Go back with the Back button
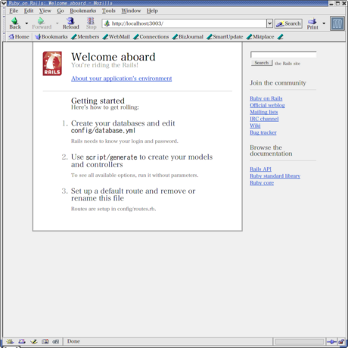This screenshot has width=348, height=348. click(x=15, y=23)
